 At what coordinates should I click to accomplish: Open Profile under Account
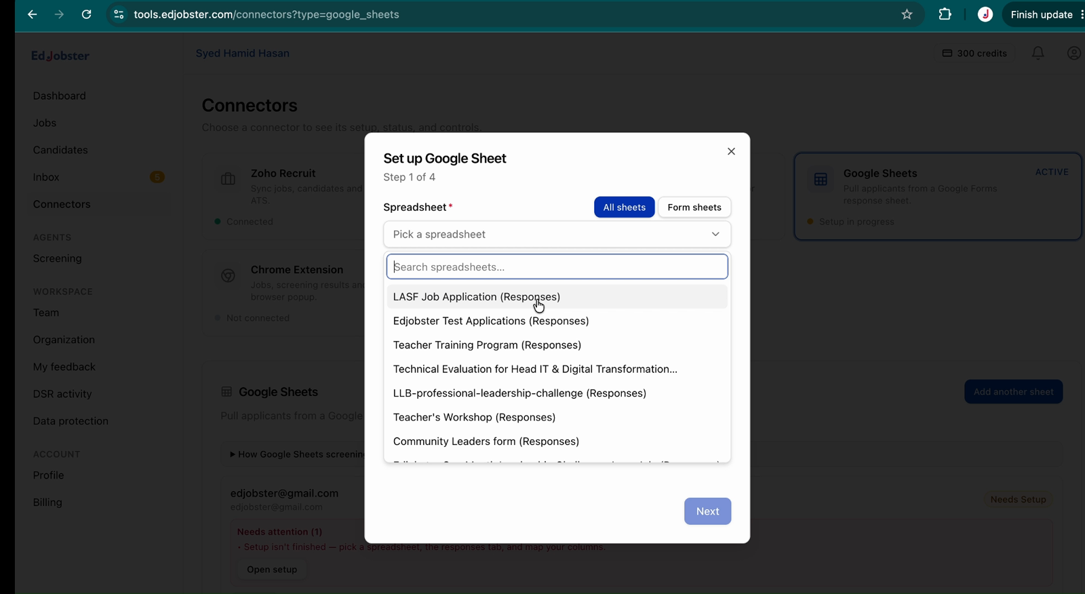pos(49,475)
